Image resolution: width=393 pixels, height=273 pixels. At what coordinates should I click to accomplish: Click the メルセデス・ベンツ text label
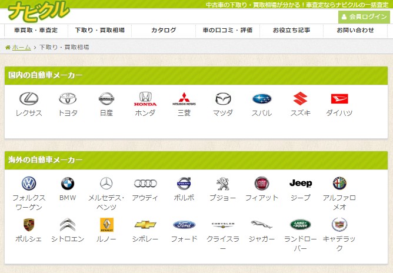106,202
